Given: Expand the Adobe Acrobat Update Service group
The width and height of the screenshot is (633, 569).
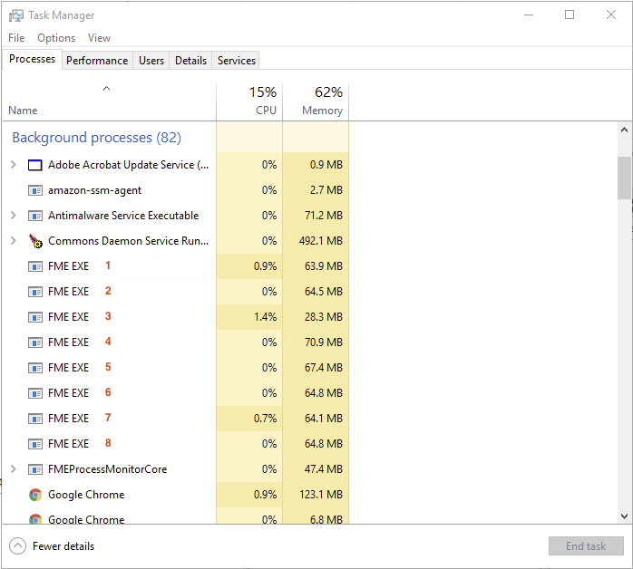Looking at the screenshot, I should tap(14, 165).
